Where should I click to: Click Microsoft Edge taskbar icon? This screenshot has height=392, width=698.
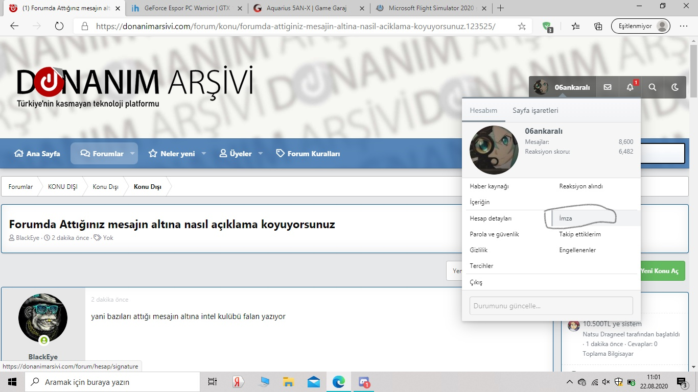point(339,382)
